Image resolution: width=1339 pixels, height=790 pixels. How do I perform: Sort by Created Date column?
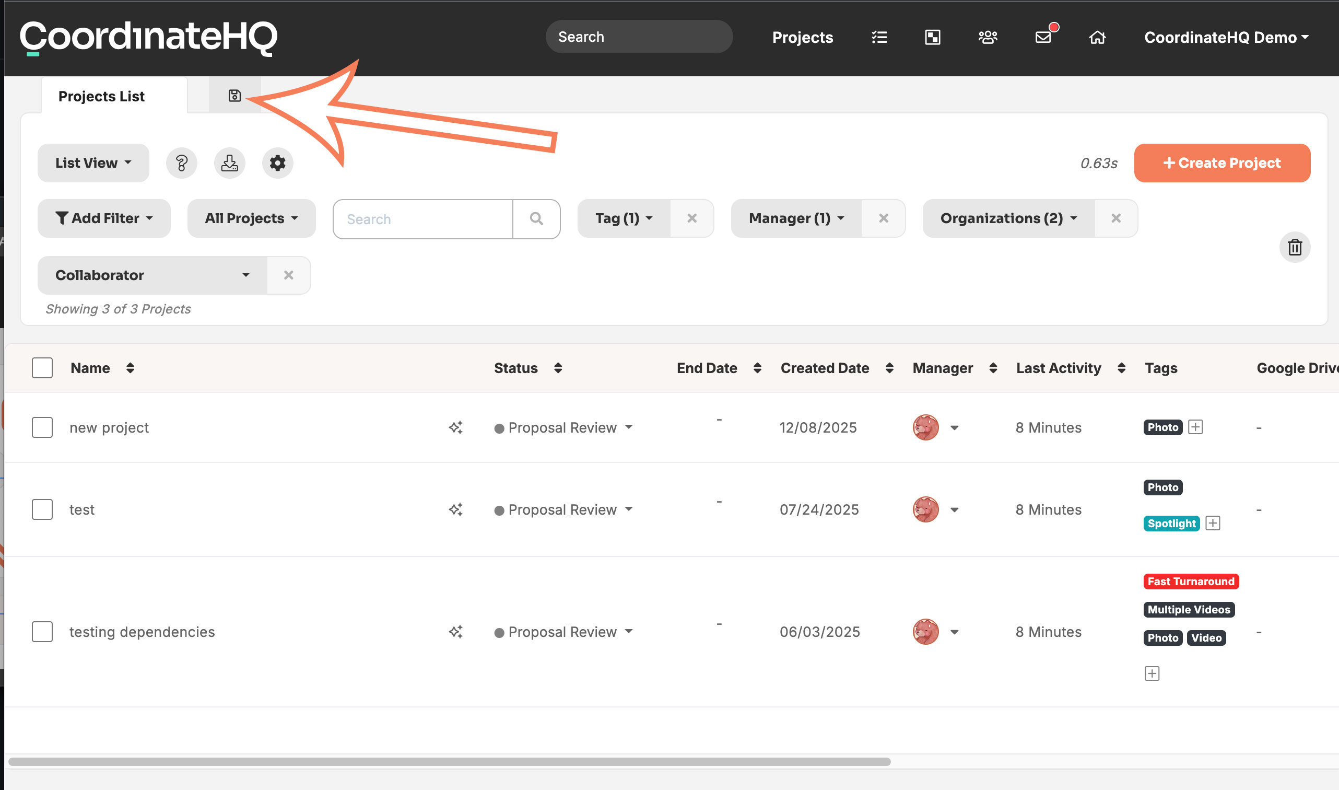(x=889, y=368)
